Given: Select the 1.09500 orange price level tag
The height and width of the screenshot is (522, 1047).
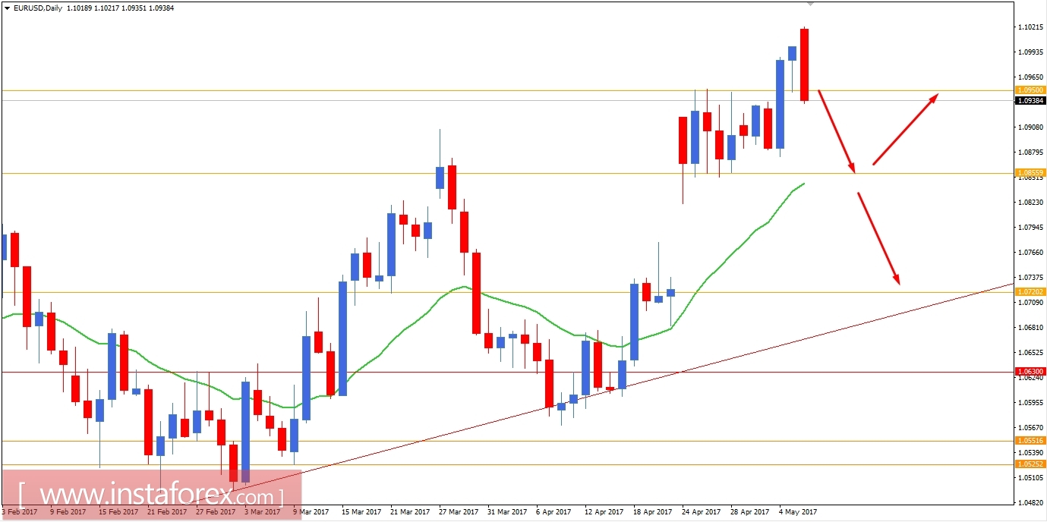Looking at the screenshot, I should click(x=1030, y=90).
